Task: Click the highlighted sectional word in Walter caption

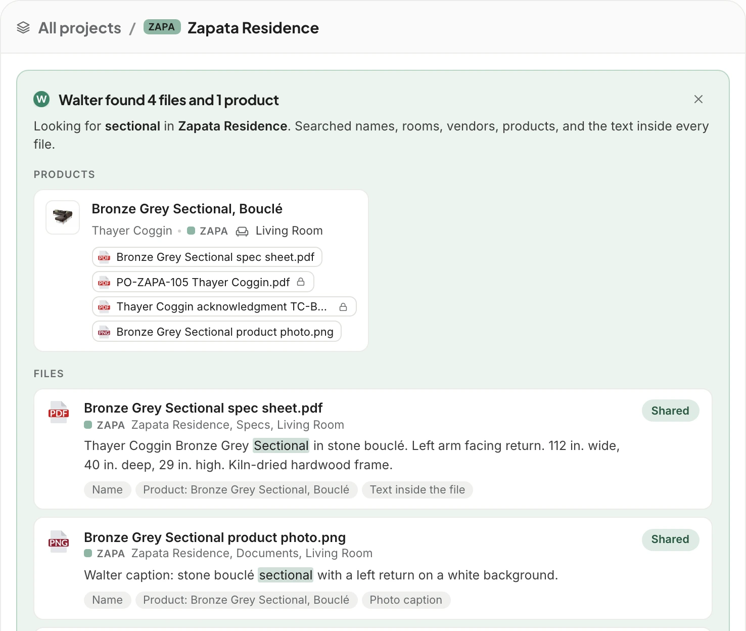Action: tap(286, 575)
